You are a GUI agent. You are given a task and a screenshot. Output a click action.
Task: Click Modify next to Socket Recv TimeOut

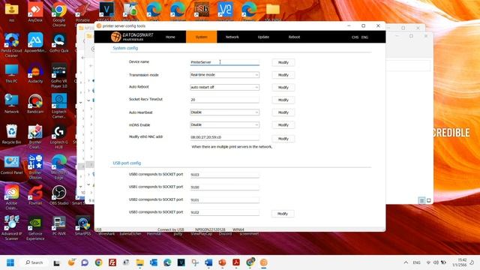click(x=283, y=100)
